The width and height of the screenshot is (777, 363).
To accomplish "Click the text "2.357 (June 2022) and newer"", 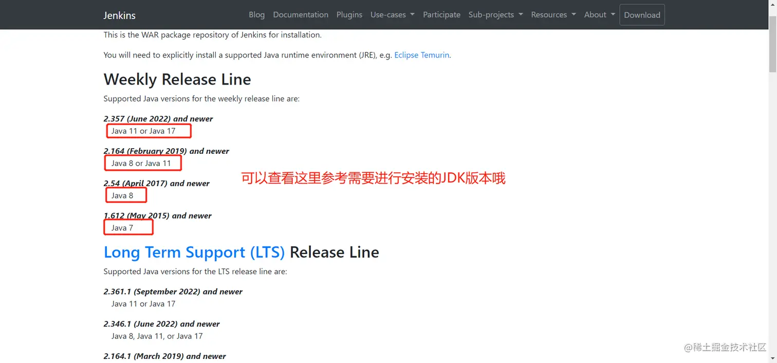I will pyautogui.click(x=158, y=118).
